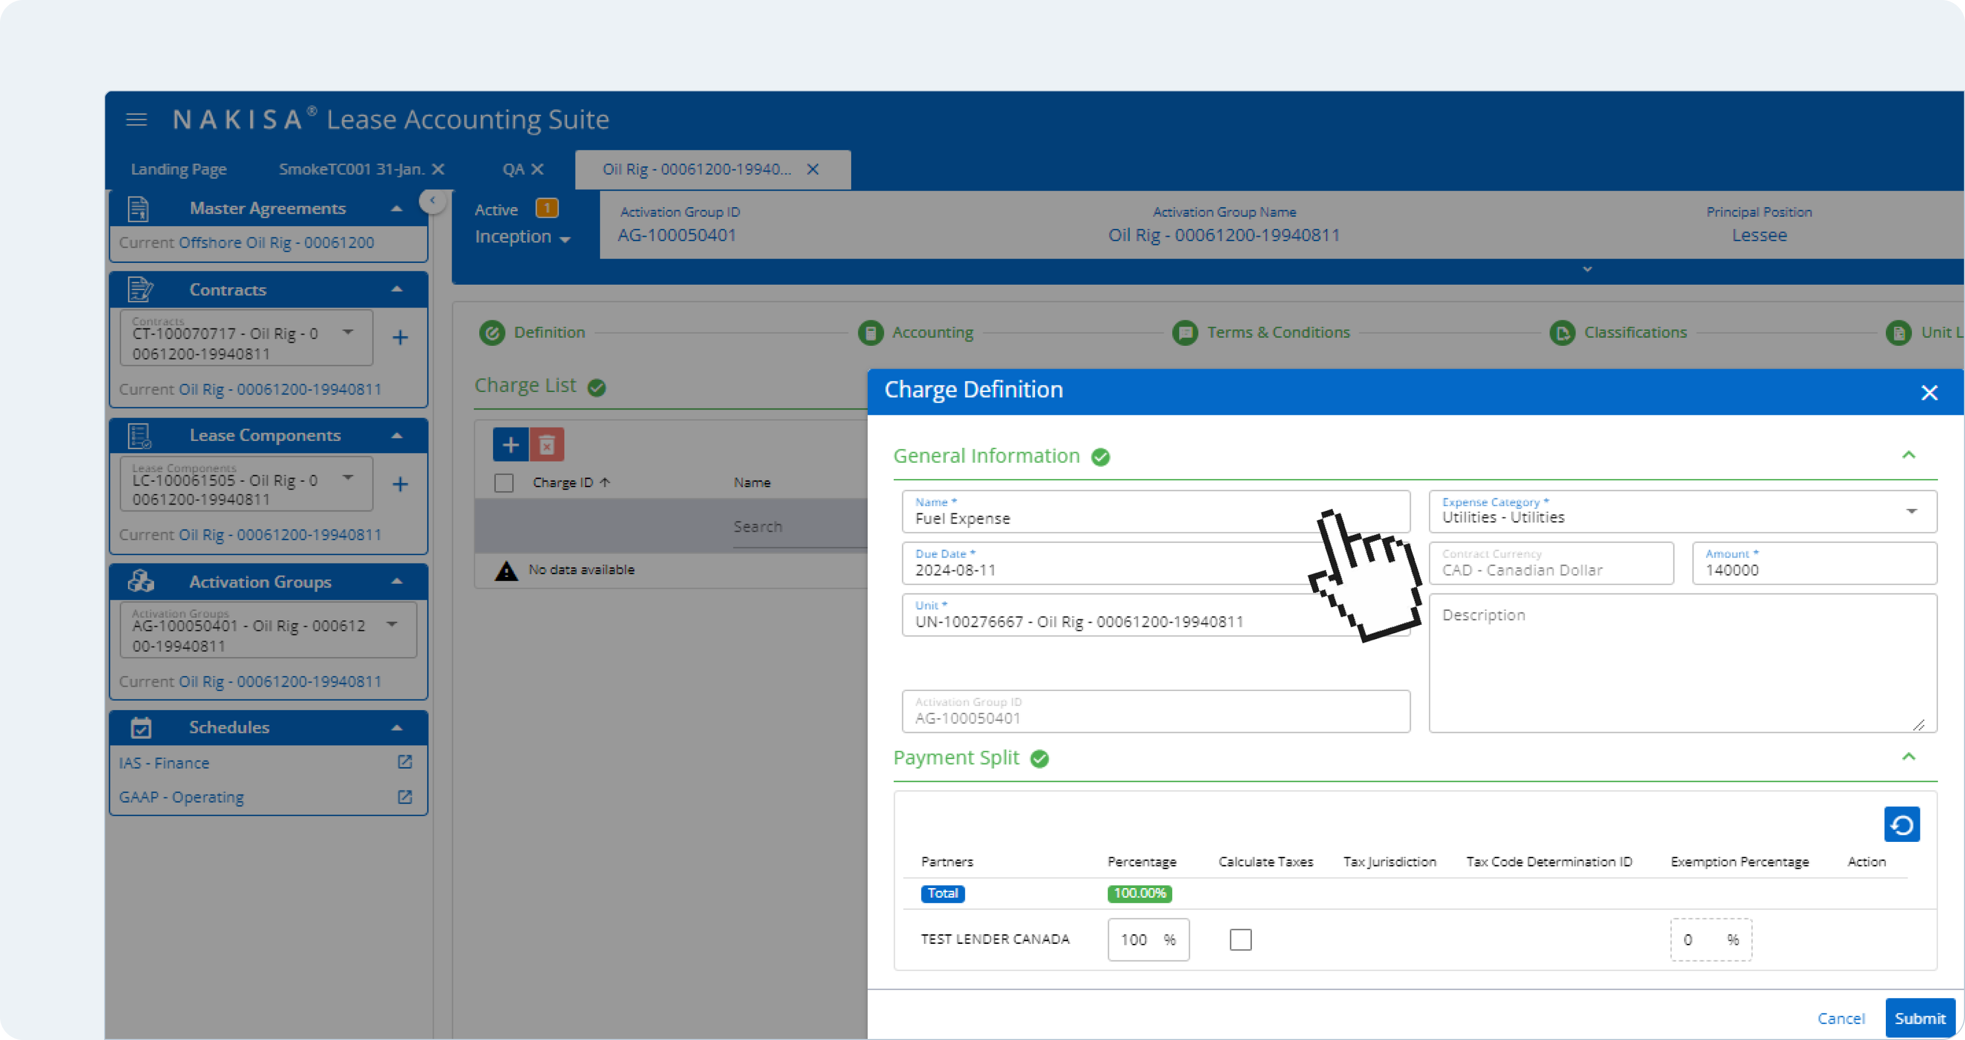Collapse the Activation Groups panel
The image size is (1965, 1040).
click(396, 582)
